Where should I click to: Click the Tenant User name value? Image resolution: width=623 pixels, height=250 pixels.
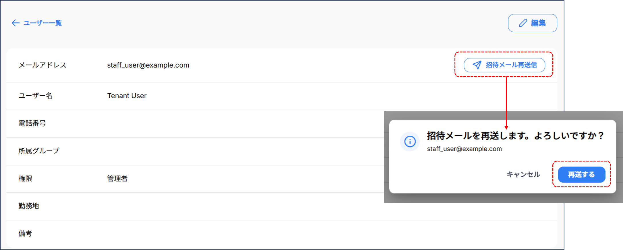(x=127, y=96)
